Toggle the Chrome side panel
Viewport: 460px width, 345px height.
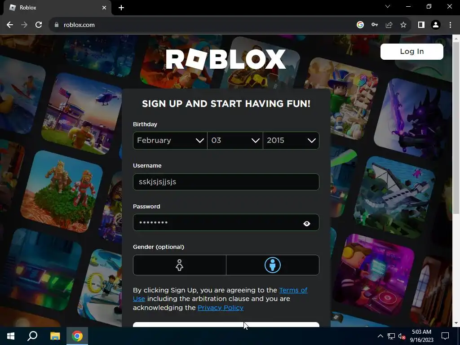[x=421, y=25]
